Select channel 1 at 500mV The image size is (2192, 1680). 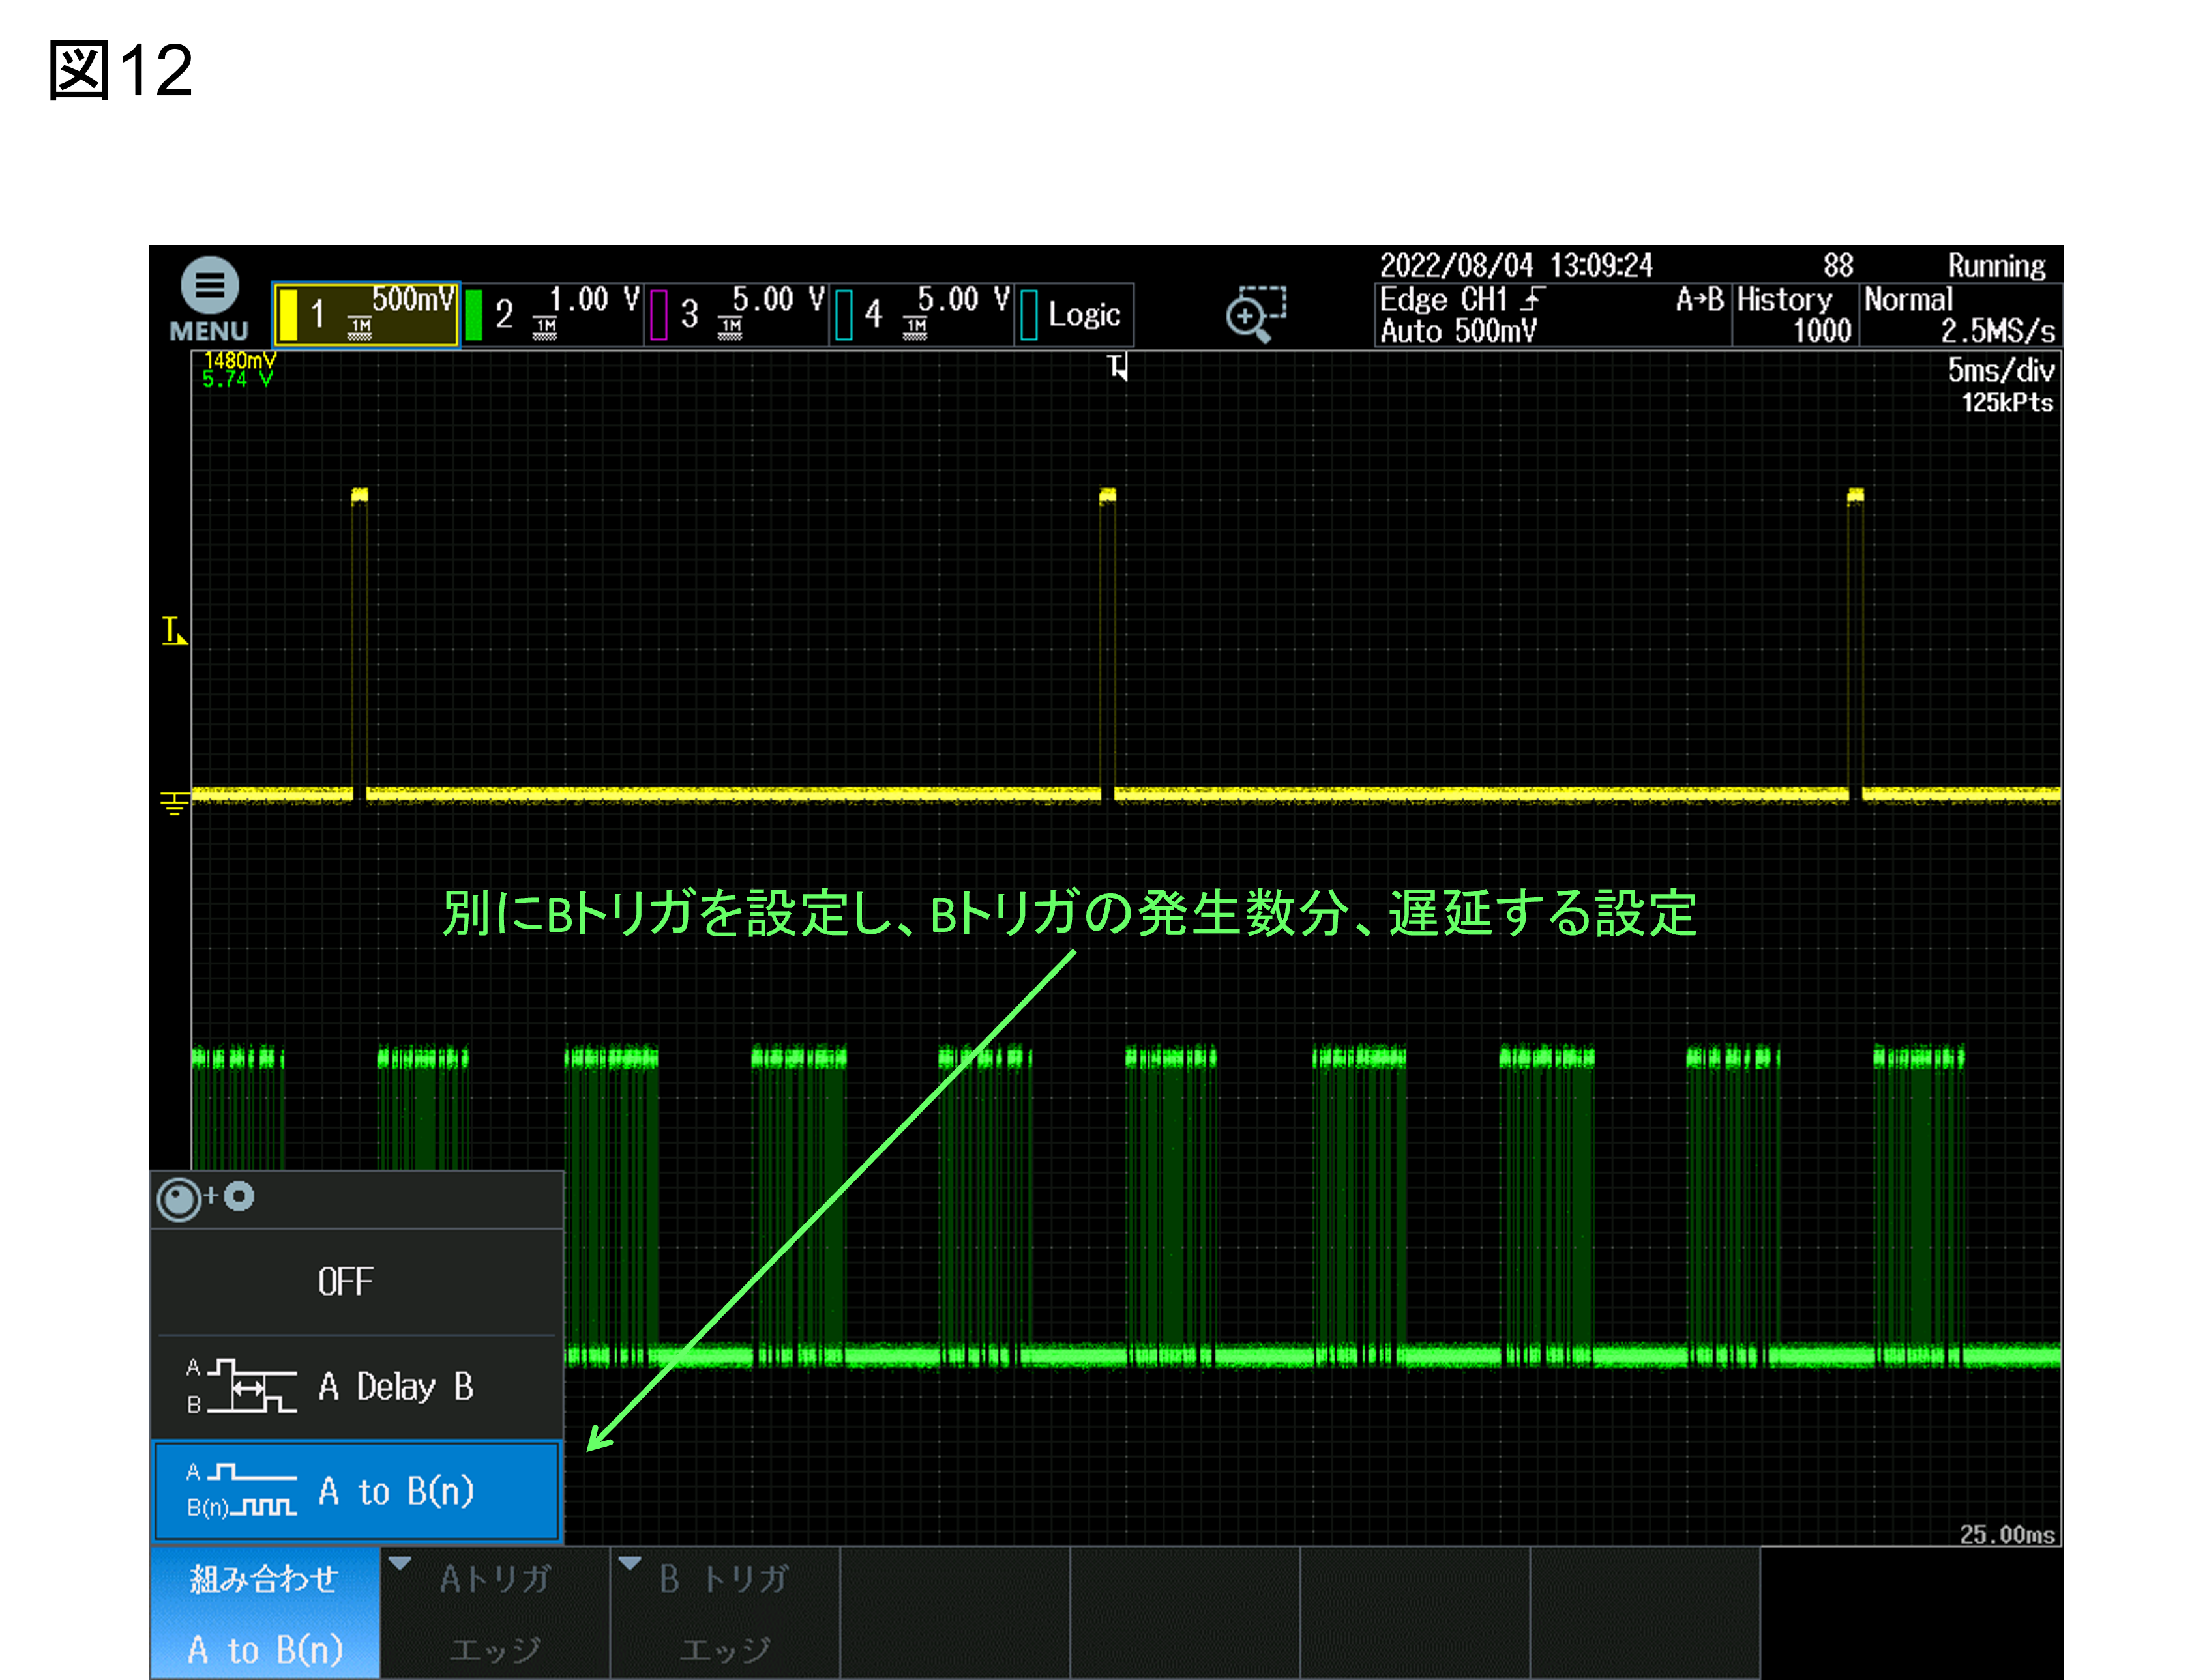point(365,314)
